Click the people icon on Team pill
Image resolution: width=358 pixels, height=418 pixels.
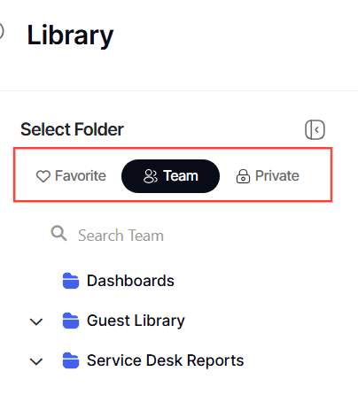coord(151,176)
